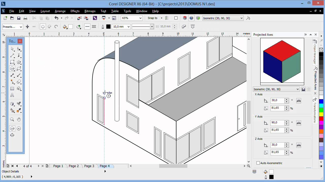Open the Isometric (30, 90, 30) projection dropdown
This screenshot has height=182, width=325.
298,89
